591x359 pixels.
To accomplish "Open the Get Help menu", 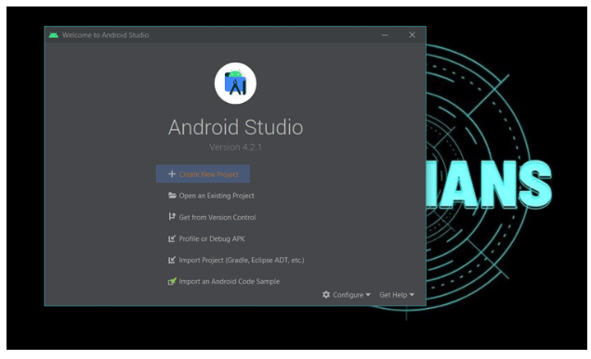I will (397, 295).
